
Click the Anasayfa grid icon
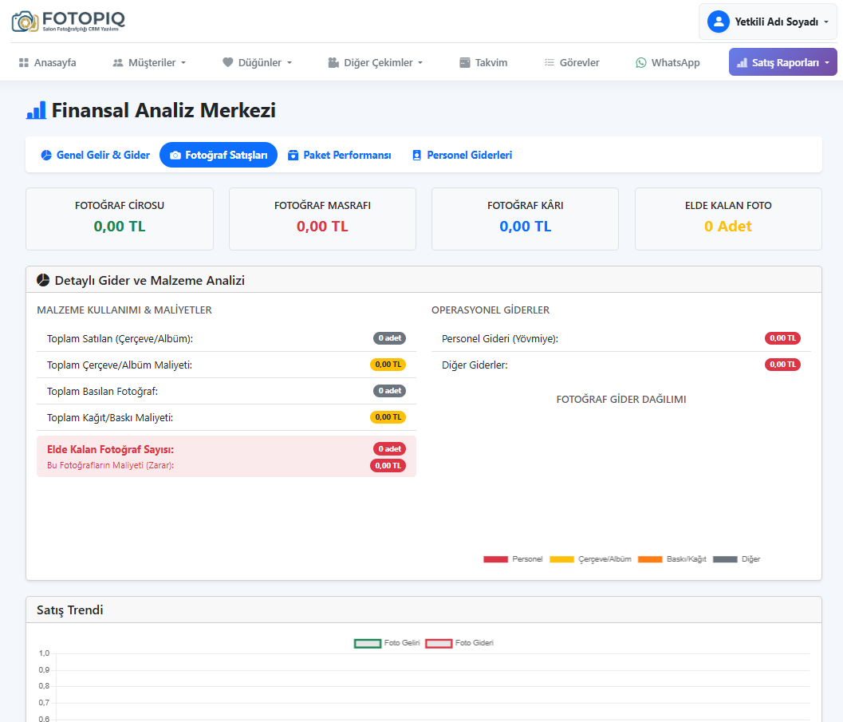coord(24,62)
